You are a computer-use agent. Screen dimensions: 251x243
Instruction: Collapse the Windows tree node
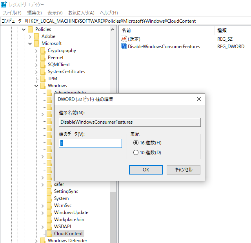pos(36,86)
